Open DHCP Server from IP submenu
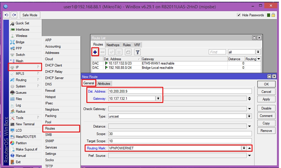The image size is (281, 168). pyautogui.click(x=61, y=78)
